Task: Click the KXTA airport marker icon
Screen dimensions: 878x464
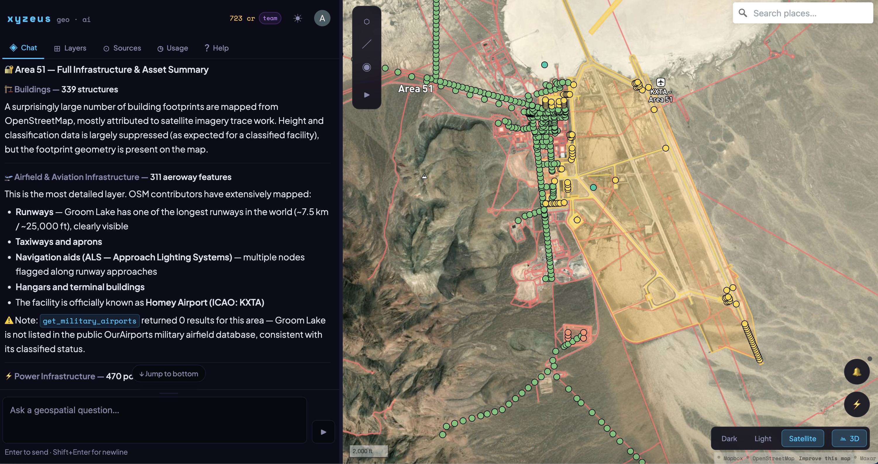Action: pyautogui.click(x=660, y=82)
